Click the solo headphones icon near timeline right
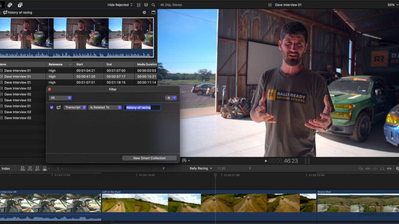Viewport: 399px width, 224px height. click(382, 168)
